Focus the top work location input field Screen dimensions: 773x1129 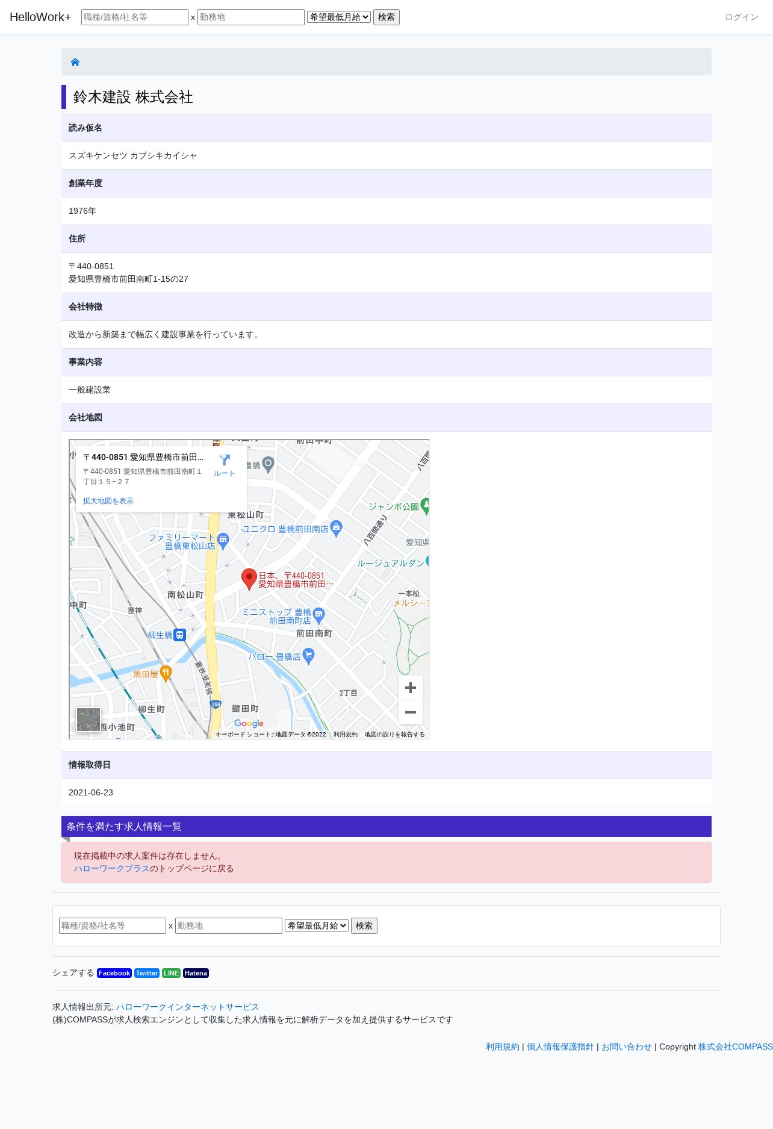coord(251,17)
